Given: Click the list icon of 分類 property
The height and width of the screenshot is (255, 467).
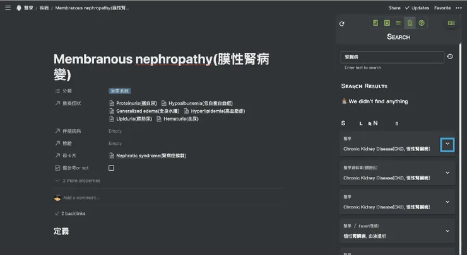Looking at the screenshot, I should (x=57, y=91).
